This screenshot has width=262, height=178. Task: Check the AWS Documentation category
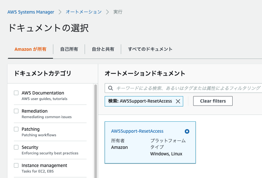pos(16,93)
